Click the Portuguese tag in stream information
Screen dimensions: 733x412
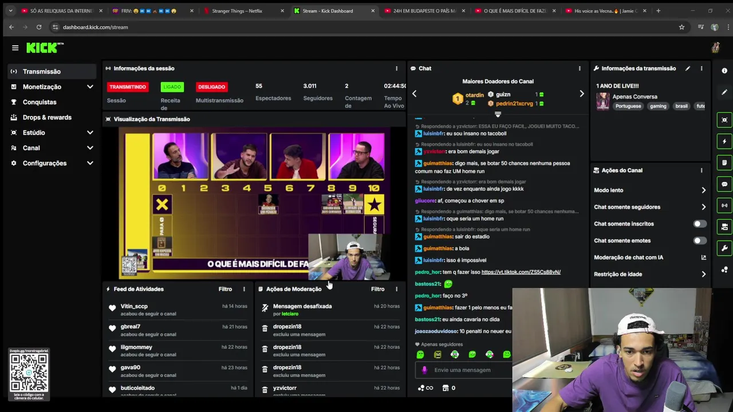pyautogui.click(x=628, y=106)
